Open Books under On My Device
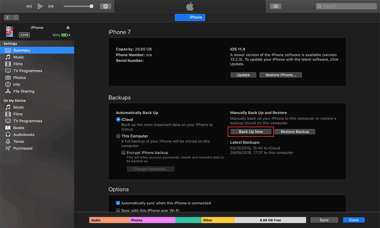 [37, 128]
